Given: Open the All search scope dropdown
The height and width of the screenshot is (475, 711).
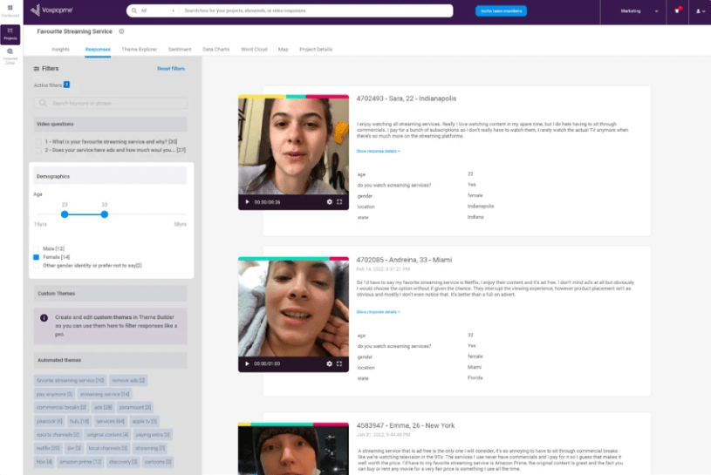Looking at the screenshot, I should point(157,10).
